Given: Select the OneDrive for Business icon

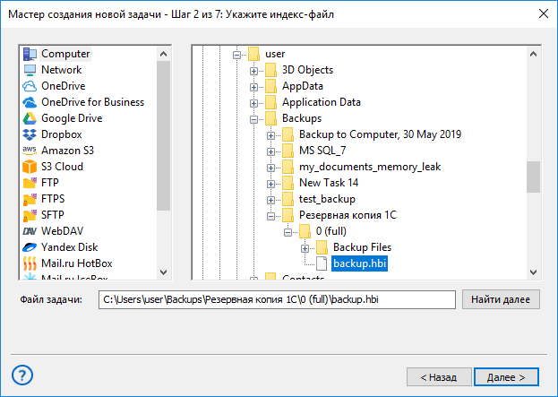Looking at the screenshot, I should coord(30,102).
